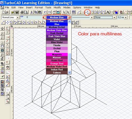Image resolution: width=132 pixels, height=119 pixels.
Task: Toggle the magnet snap icon in left toolbar
Action: click(8, 67)
